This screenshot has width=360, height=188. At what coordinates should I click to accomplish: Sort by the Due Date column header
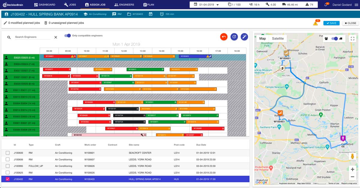(x=201, y=145)
